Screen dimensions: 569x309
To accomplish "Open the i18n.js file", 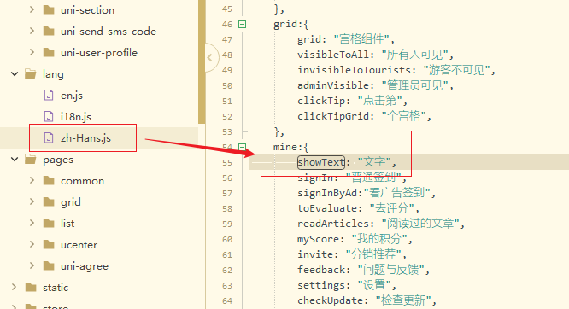I will point(75,117).
